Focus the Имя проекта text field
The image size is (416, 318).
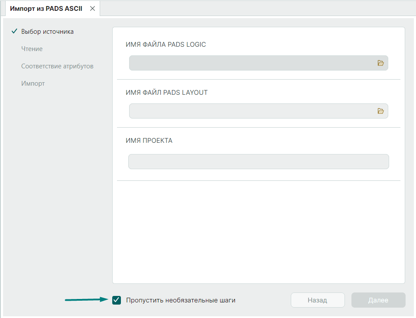[258, 162]
